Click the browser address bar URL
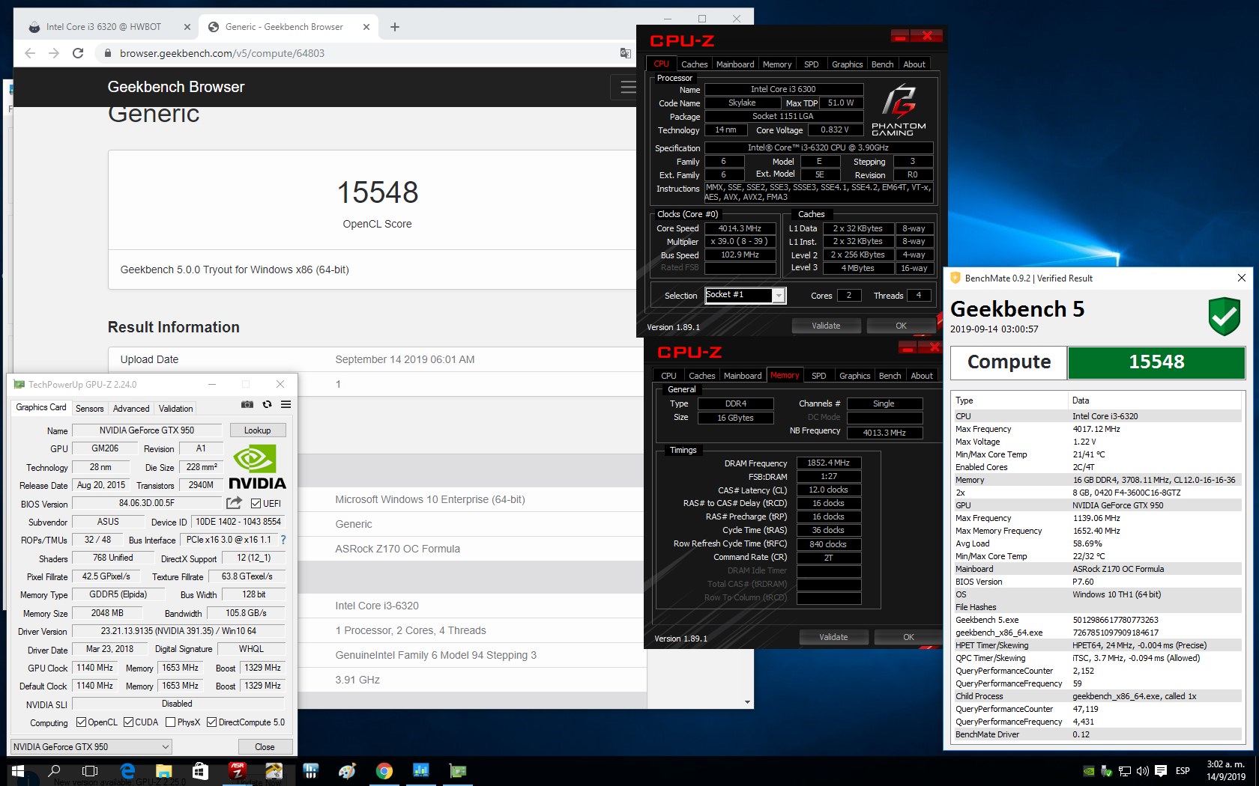The height and width of the screenshot is (786, 1259). (222, 53)
